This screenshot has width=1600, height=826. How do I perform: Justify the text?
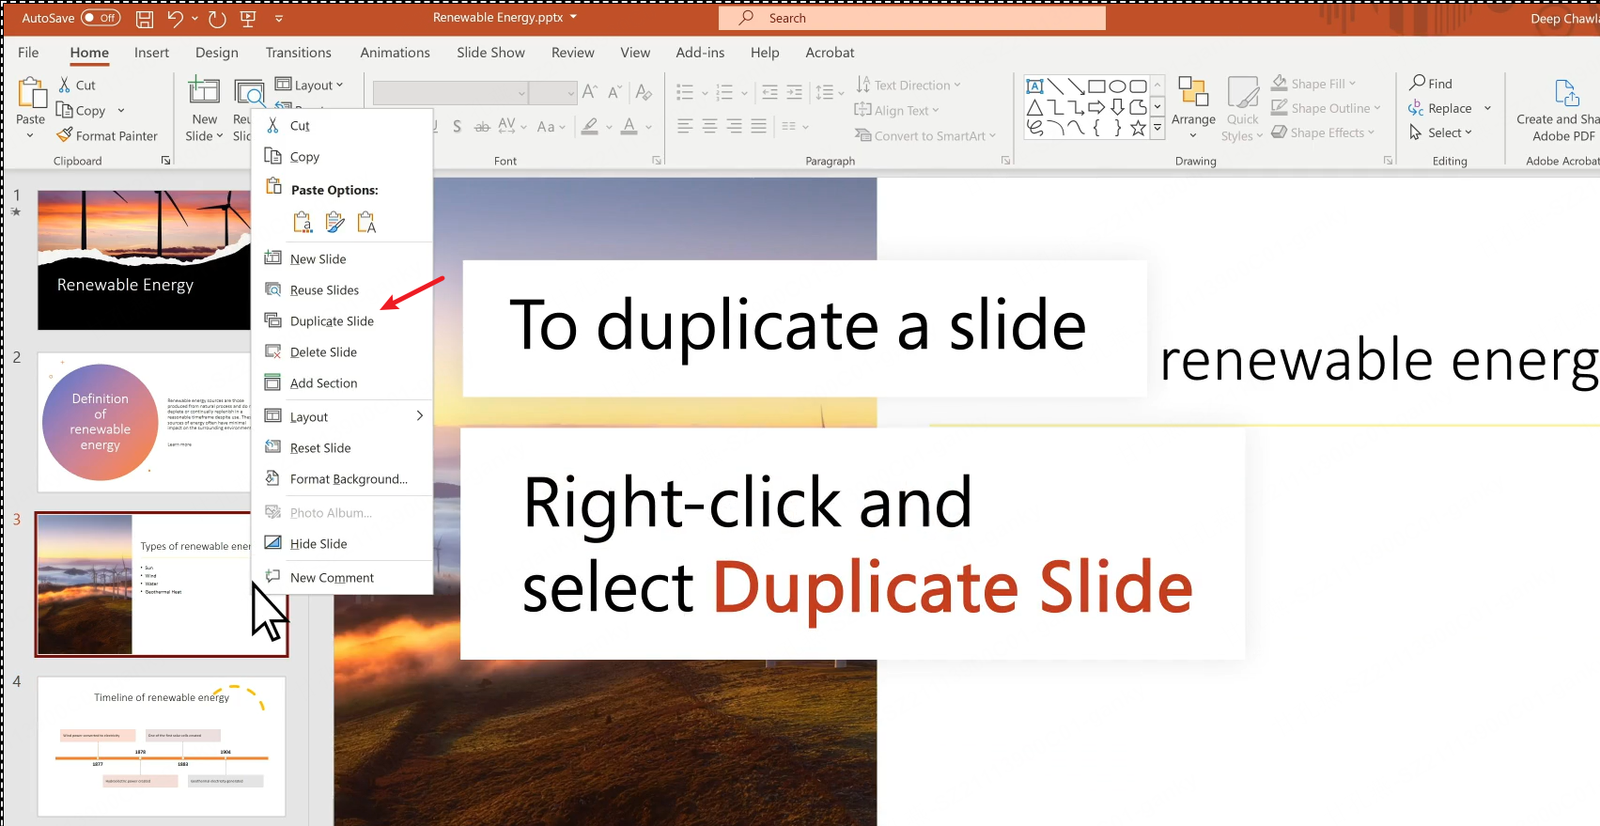point(758,126)
